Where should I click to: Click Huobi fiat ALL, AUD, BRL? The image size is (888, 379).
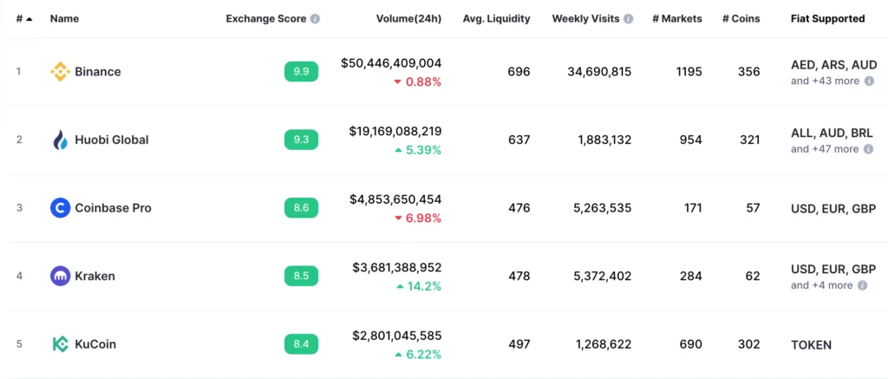coord(832,134)
